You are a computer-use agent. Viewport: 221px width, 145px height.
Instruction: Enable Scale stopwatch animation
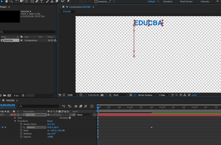point(21,131)
